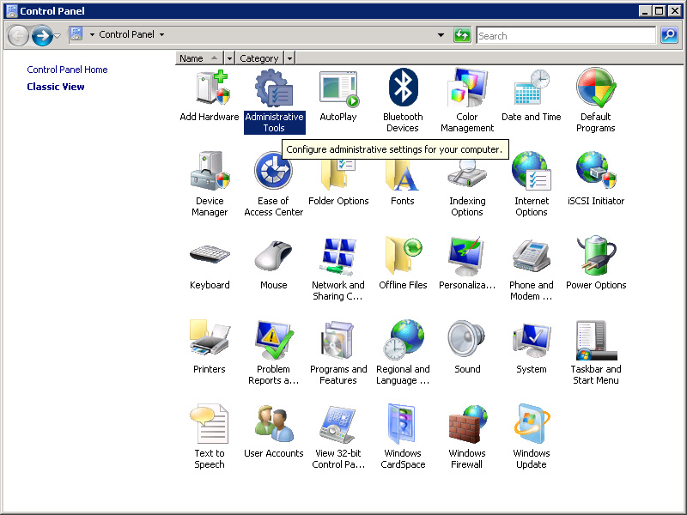Click the Control Panel icon in address bar
This screenshot has height=515, width=687.
(x=76, y=33)
